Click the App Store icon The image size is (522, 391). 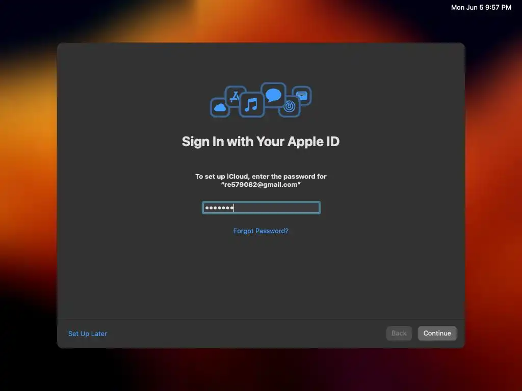[235, 96]
